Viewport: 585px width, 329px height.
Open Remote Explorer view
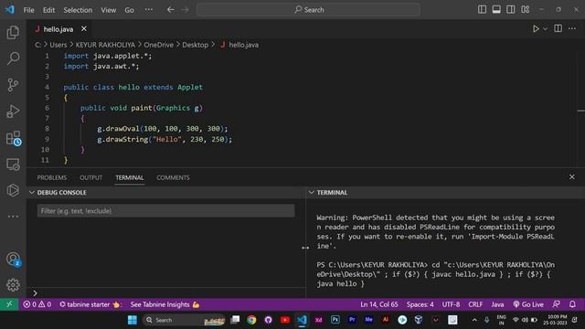[13, 164]
